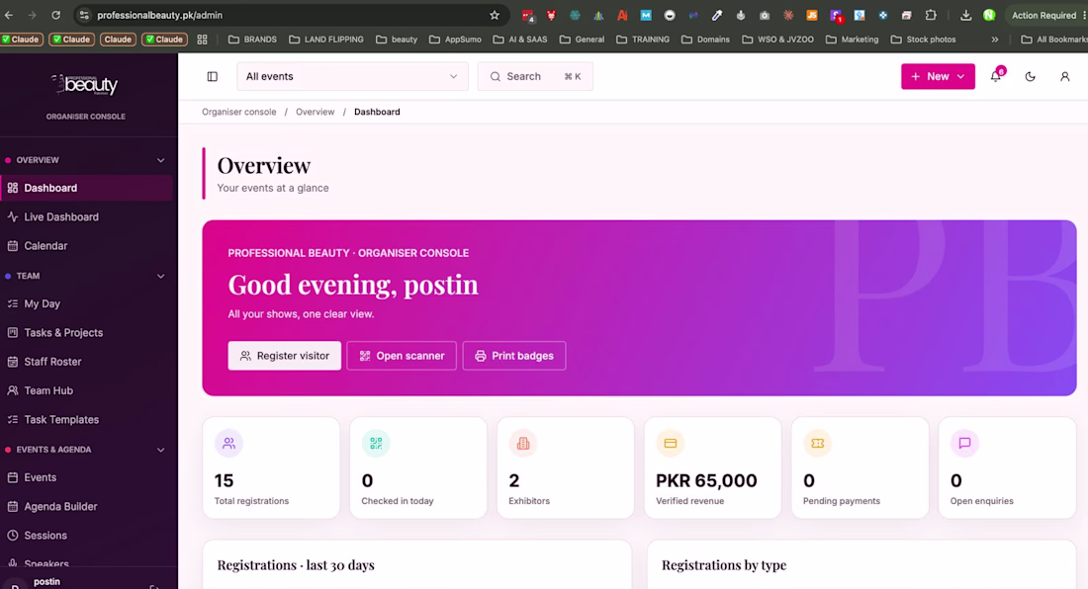The width and height of the screenshot is (1088, 589).
Task: Collapse the Overview sidebar section
Action: 161,160
